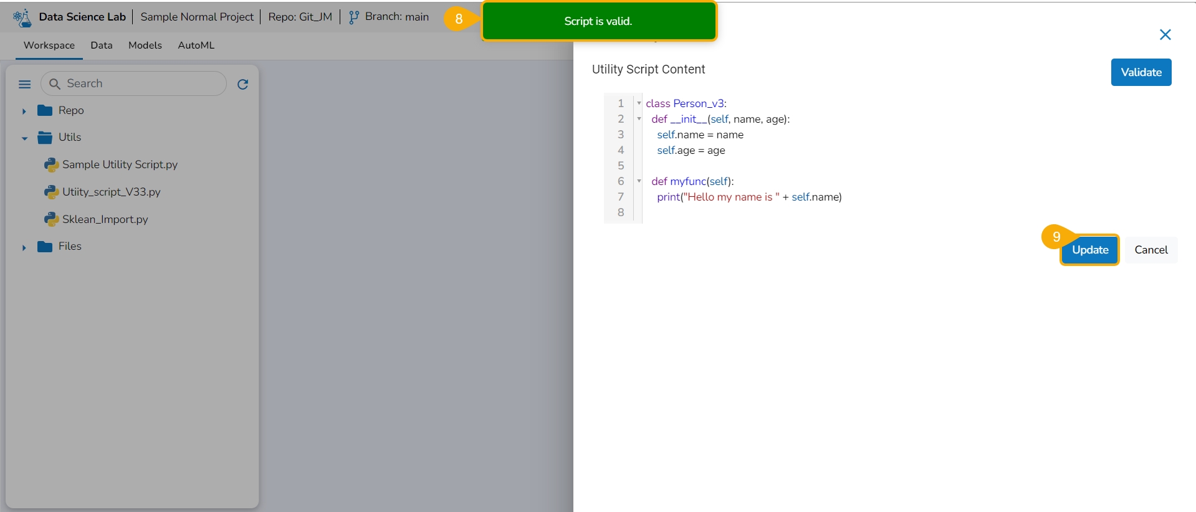The width and height of the screenshot is (1196, 512).
Task: Expand the Files folder arrow
Action: pyautogui.click(x=24, y=247)
